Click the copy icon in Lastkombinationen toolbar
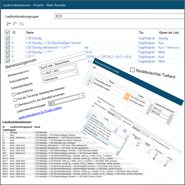The width and height of the screenshot is (185, 185). click(x=21, y=24)
